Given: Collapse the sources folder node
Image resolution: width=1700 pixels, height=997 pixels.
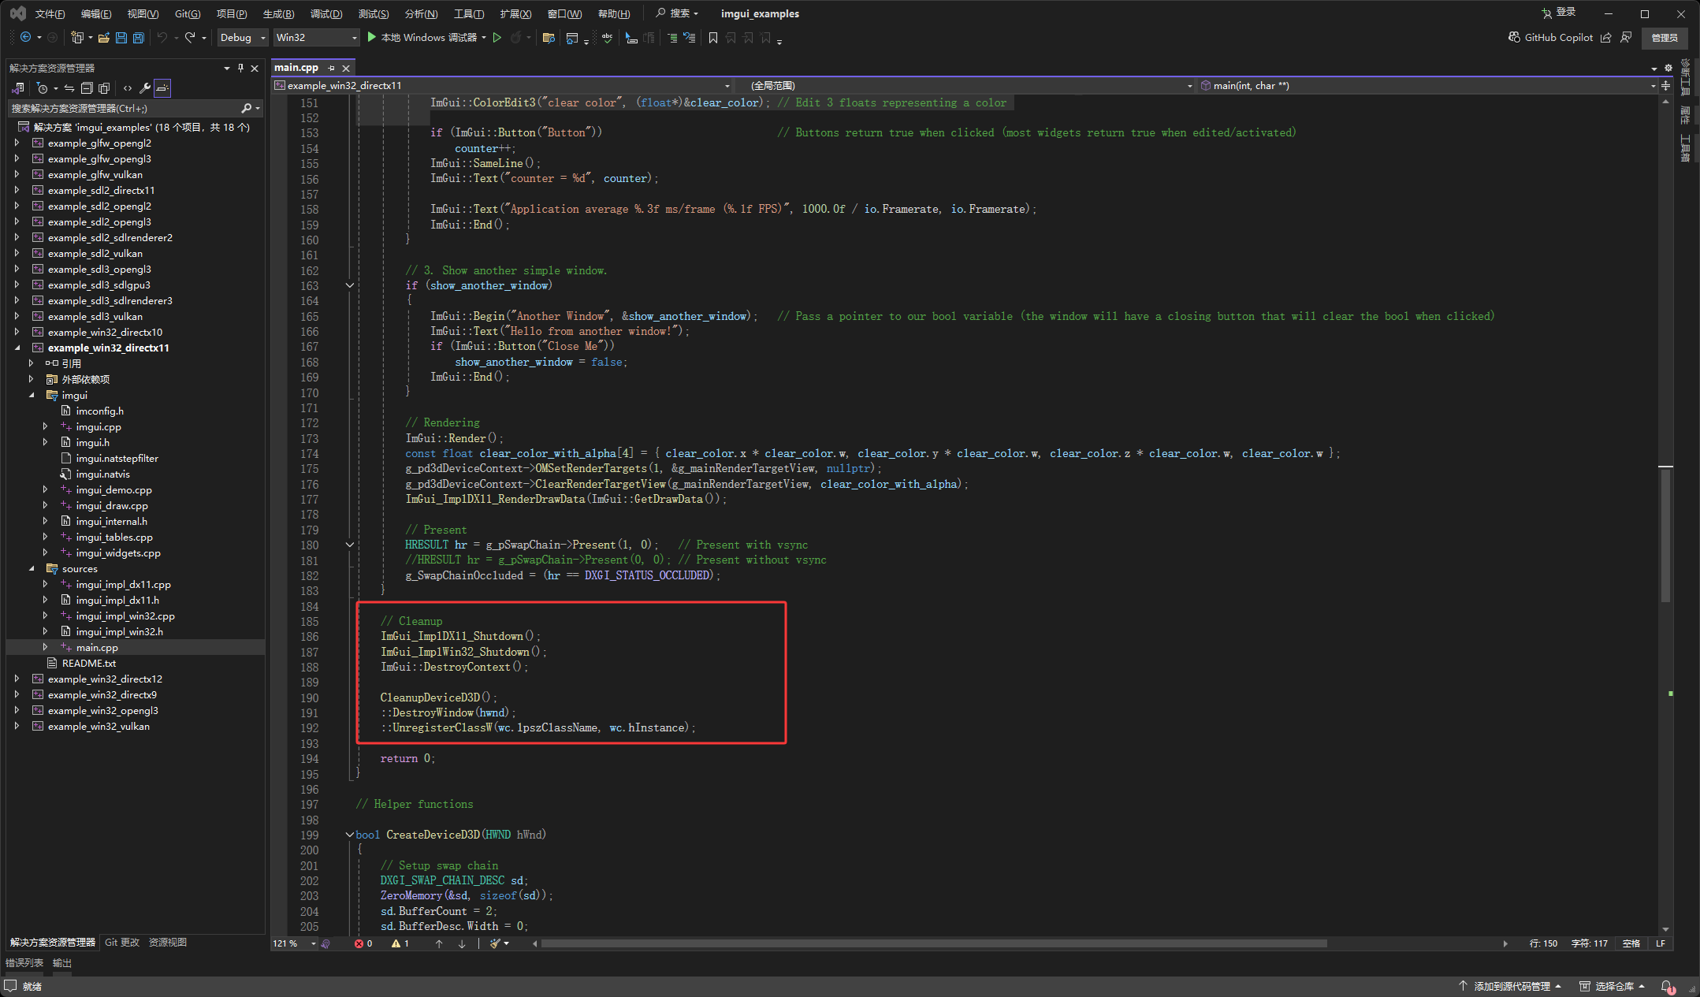Looking at the screenshot, I should 32,568.
